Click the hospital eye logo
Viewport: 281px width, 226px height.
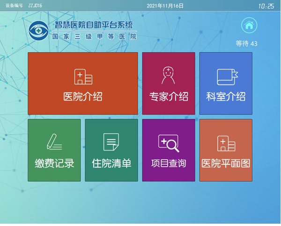pos(38,31)
